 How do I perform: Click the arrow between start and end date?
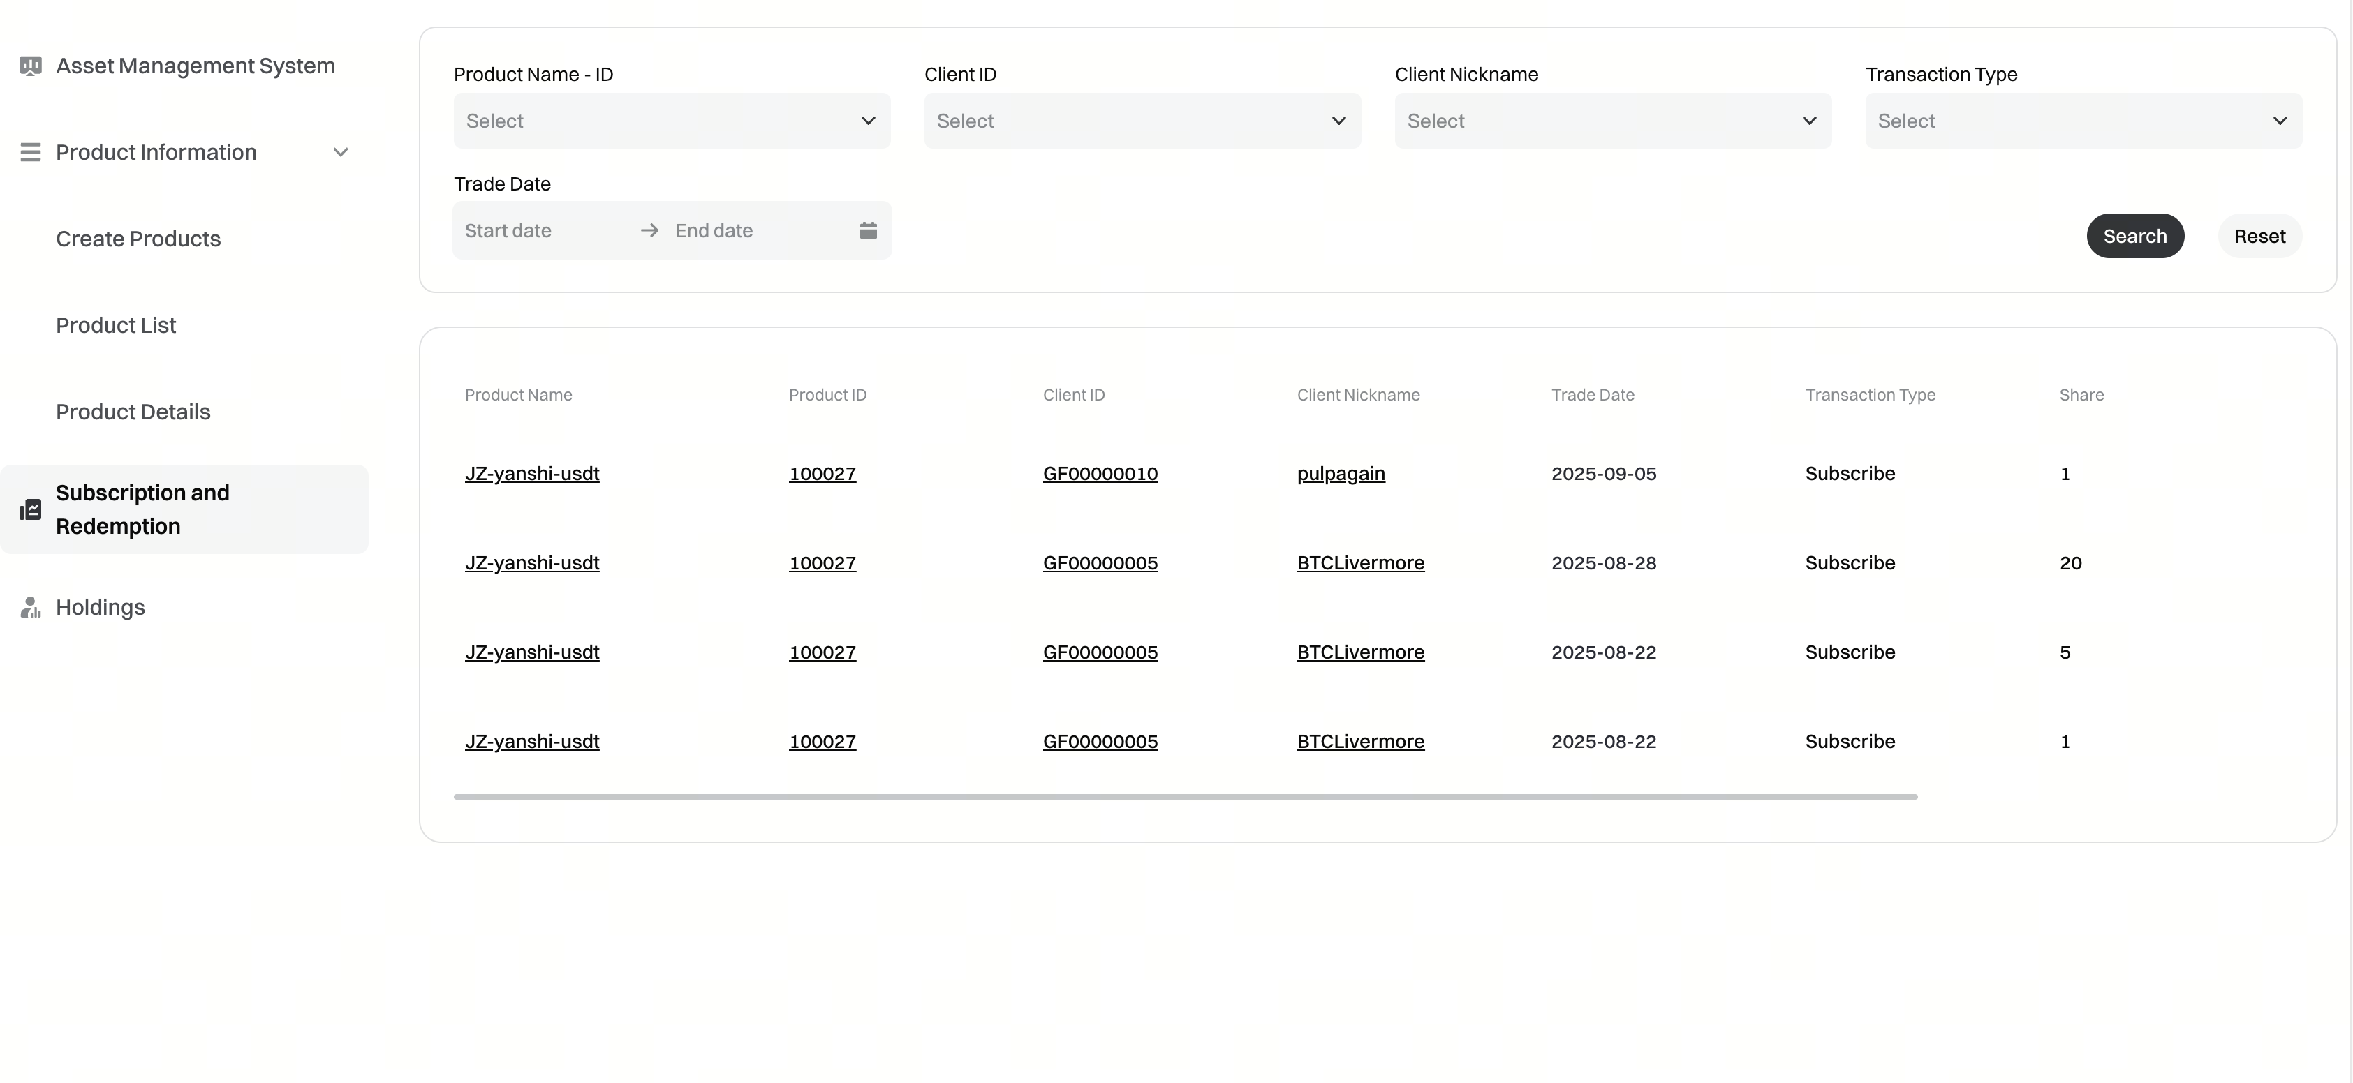pos(649,231)
